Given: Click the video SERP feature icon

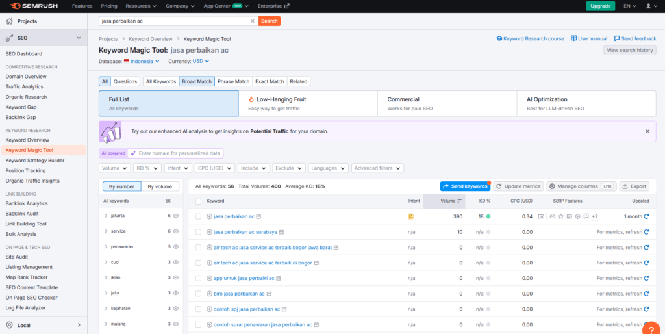Looking at the screenshot, I should [577, 216].
